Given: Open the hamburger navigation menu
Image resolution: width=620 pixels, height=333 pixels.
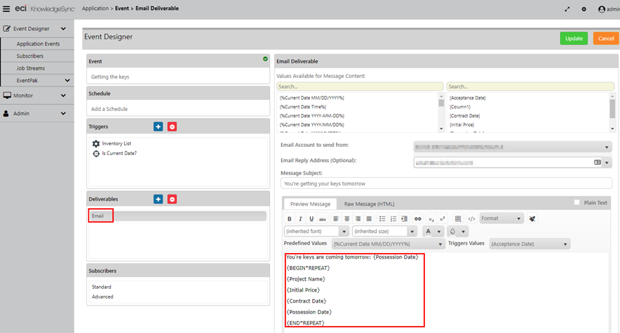Looking at the screenshot, I should point(6,9).
